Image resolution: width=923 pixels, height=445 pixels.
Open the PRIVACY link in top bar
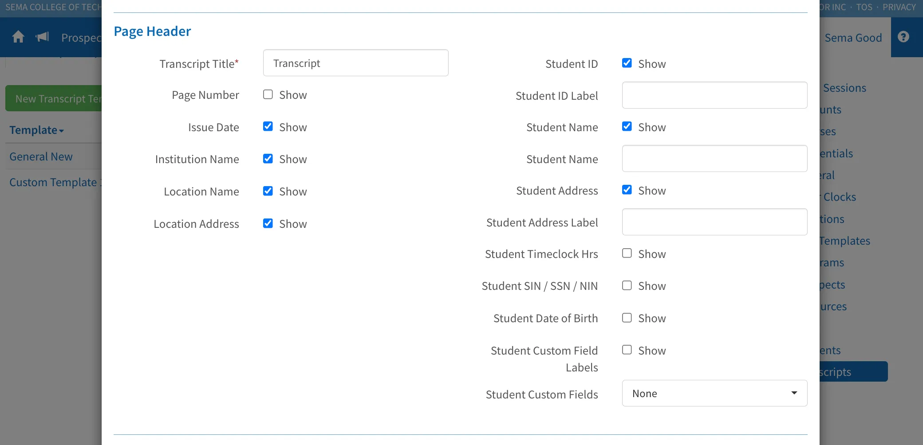pyautogui.click(x=899, y=7)
